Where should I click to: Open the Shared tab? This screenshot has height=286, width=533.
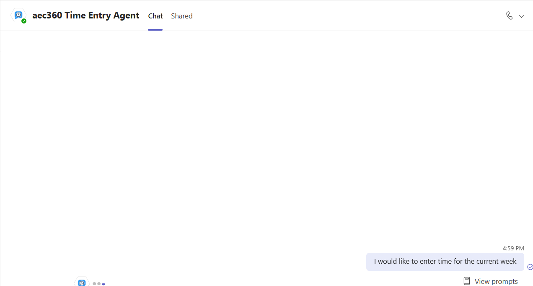point(182,16)
